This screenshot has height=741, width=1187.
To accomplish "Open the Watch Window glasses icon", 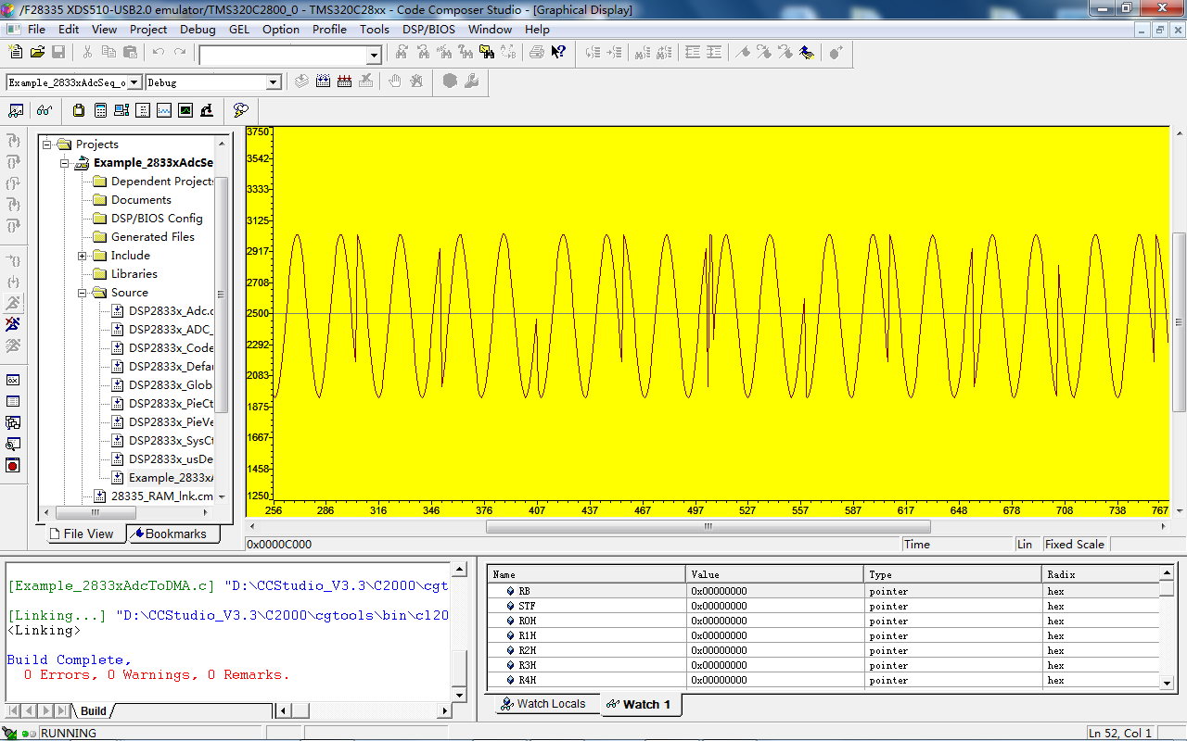I will pyautogui.click(x=44, y=110).
